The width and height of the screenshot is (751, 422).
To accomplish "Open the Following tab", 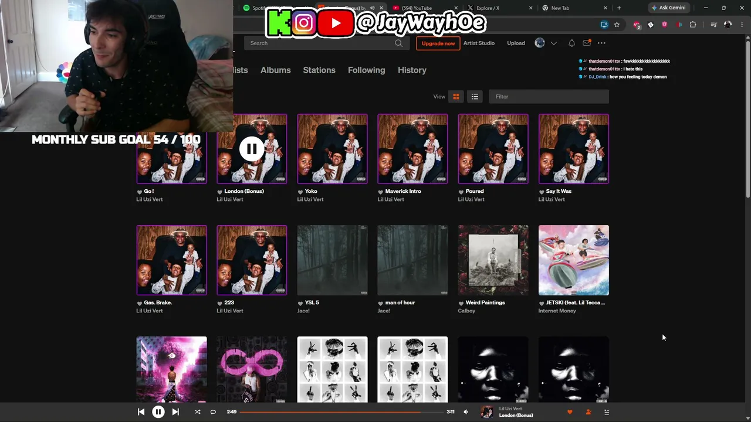I will [367, 70].
